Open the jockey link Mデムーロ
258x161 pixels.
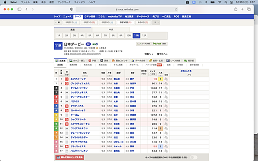(118, 142)
